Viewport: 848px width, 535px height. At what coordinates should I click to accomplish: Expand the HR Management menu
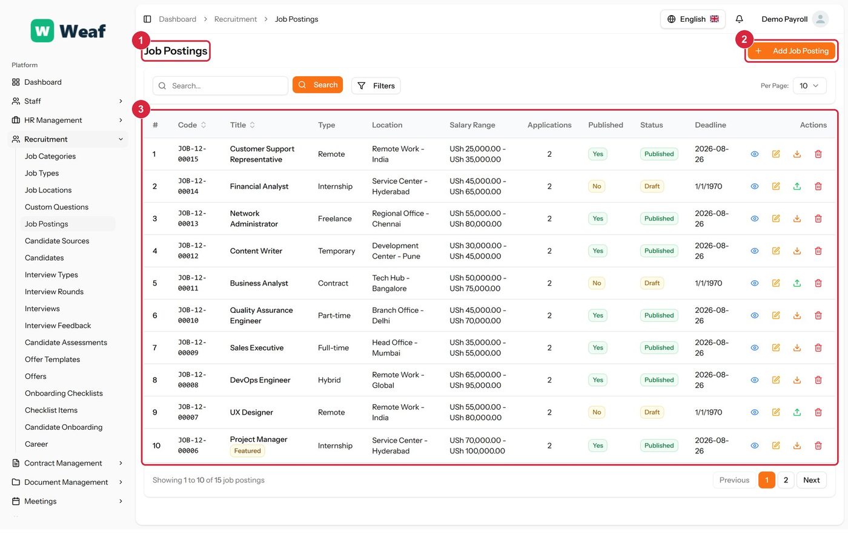[68, 120]
